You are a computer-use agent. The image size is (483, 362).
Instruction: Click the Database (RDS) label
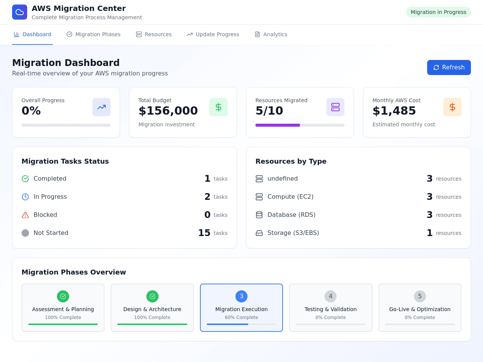[x=291, y=215]
